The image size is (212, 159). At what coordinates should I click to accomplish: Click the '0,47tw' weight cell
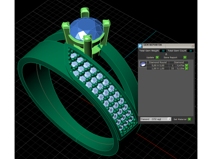coord(181,65)
